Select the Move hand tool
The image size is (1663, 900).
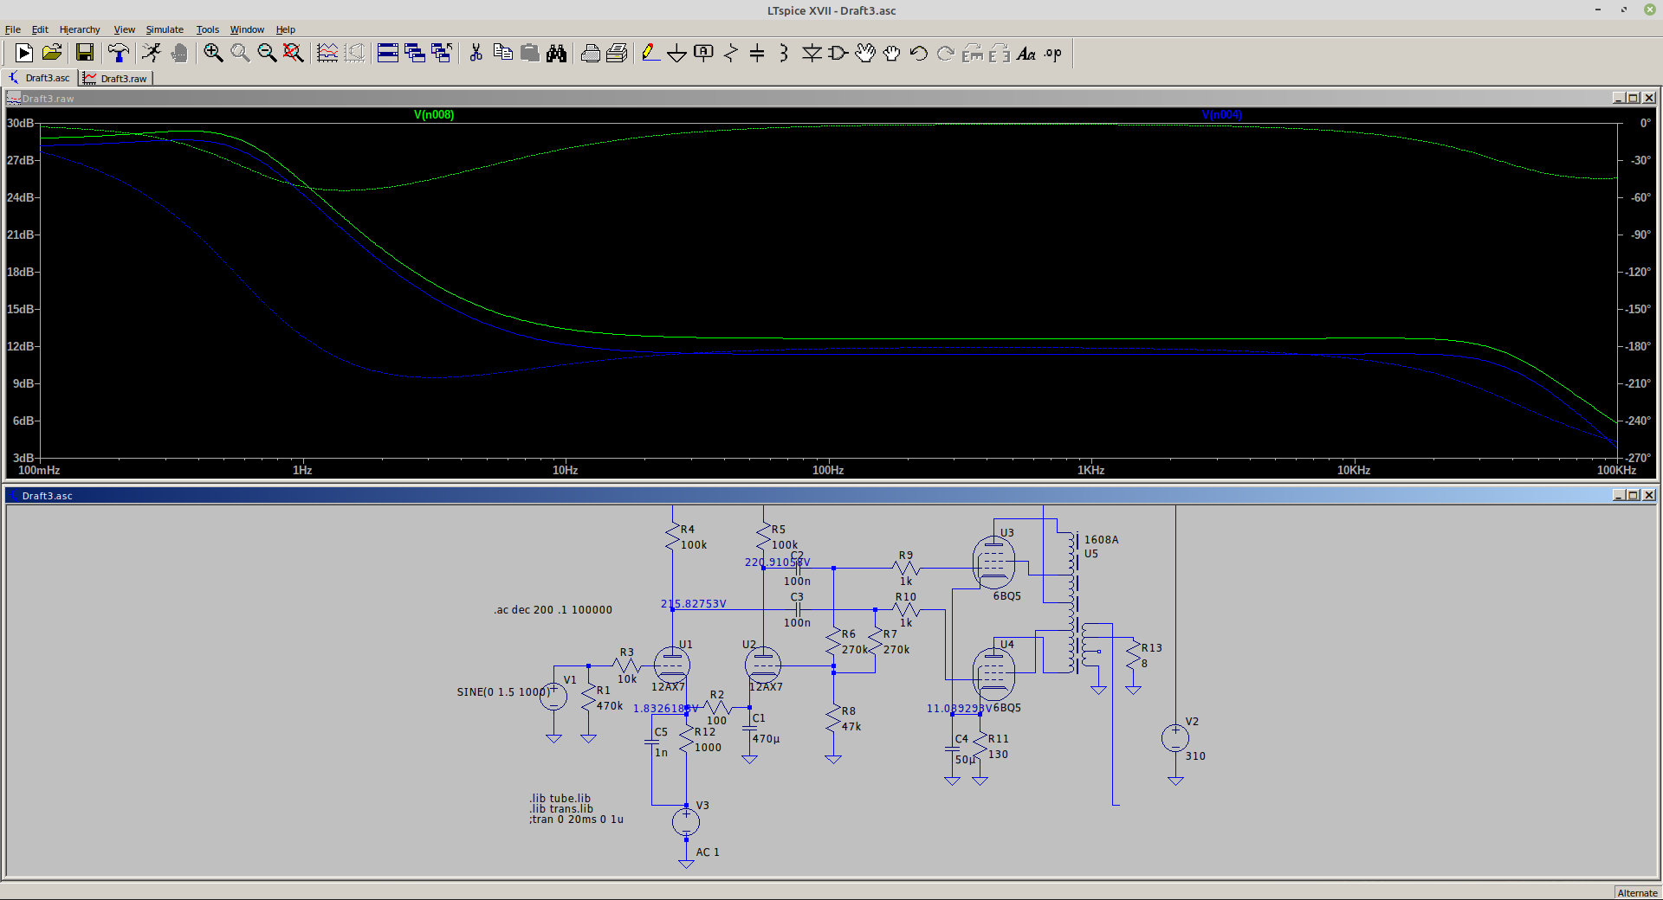click(x=865, y=54)
